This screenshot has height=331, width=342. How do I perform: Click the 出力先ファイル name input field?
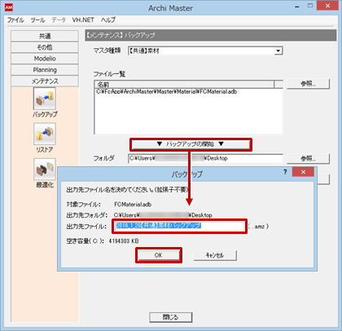tap(179, 226)
